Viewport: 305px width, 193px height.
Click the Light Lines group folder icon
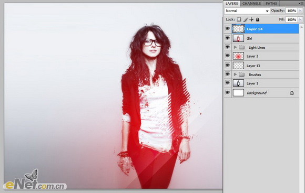click(241, 47)
